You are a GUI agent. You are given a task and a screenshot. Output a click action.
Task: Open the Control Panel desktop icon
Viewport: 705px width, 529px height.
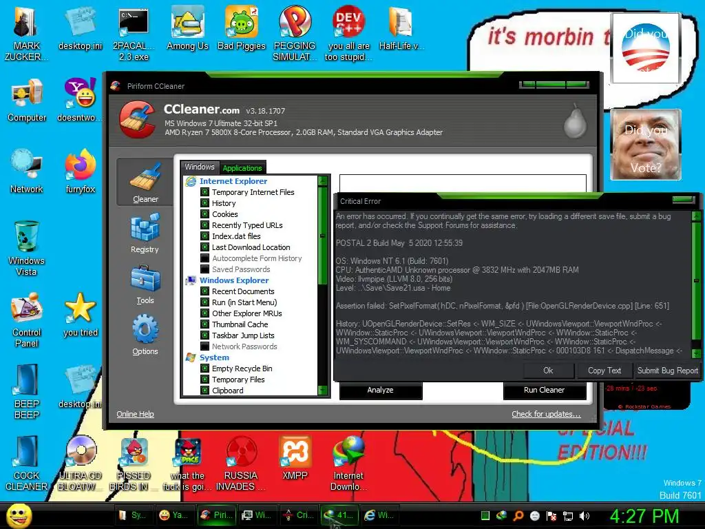tap(27, 320)
